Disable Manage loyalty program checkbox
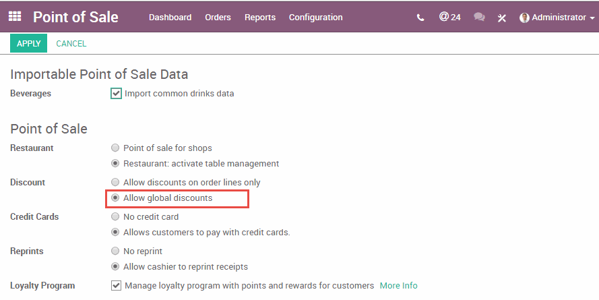Viewport: 599px width, 300px height. tap(116, 286)
